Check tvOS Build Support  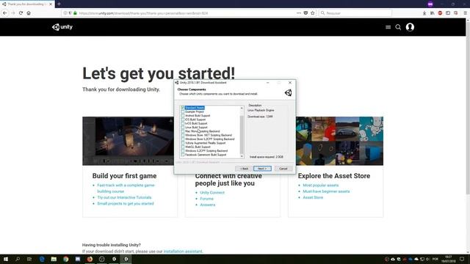pos(183,123)
